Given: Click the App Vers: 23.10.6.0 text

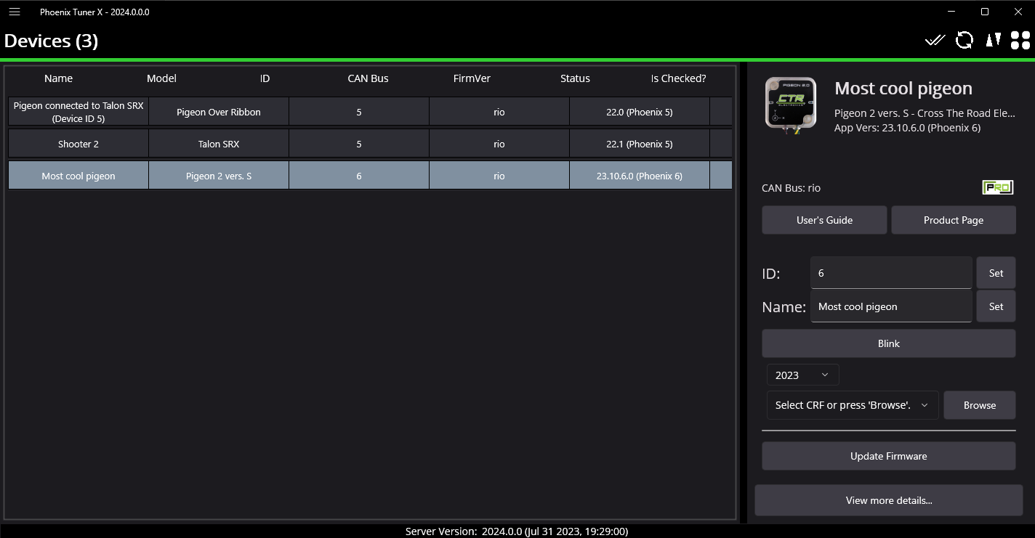Looking at the screenshot, I should [907, 128].
